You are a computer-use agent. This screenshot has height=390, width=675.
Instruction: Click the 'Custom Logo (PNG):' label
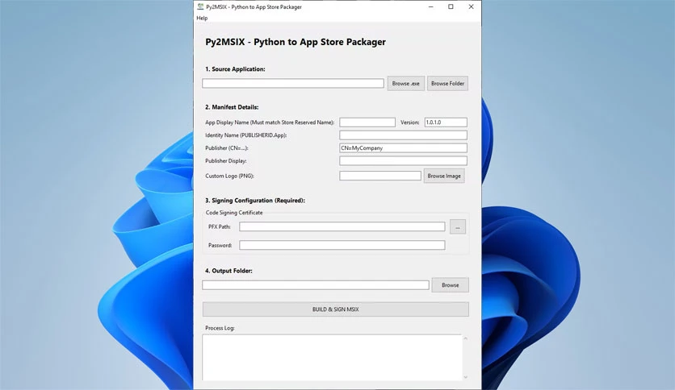tap(229, 176)
